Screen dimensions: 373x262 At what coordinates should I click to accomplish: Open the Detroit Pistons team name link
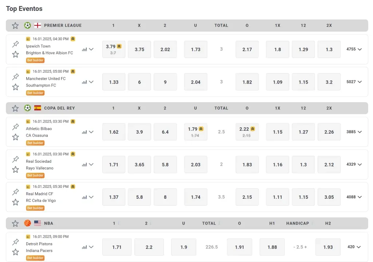point(39,244)
